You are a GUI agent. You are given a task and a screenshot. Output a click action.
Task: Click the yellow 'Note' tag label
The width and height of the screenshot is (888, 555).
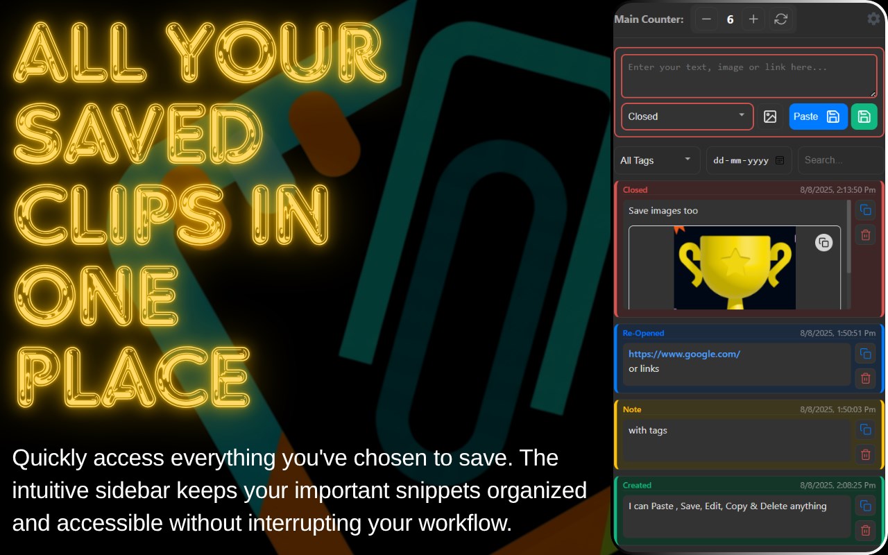coord(632,410)
